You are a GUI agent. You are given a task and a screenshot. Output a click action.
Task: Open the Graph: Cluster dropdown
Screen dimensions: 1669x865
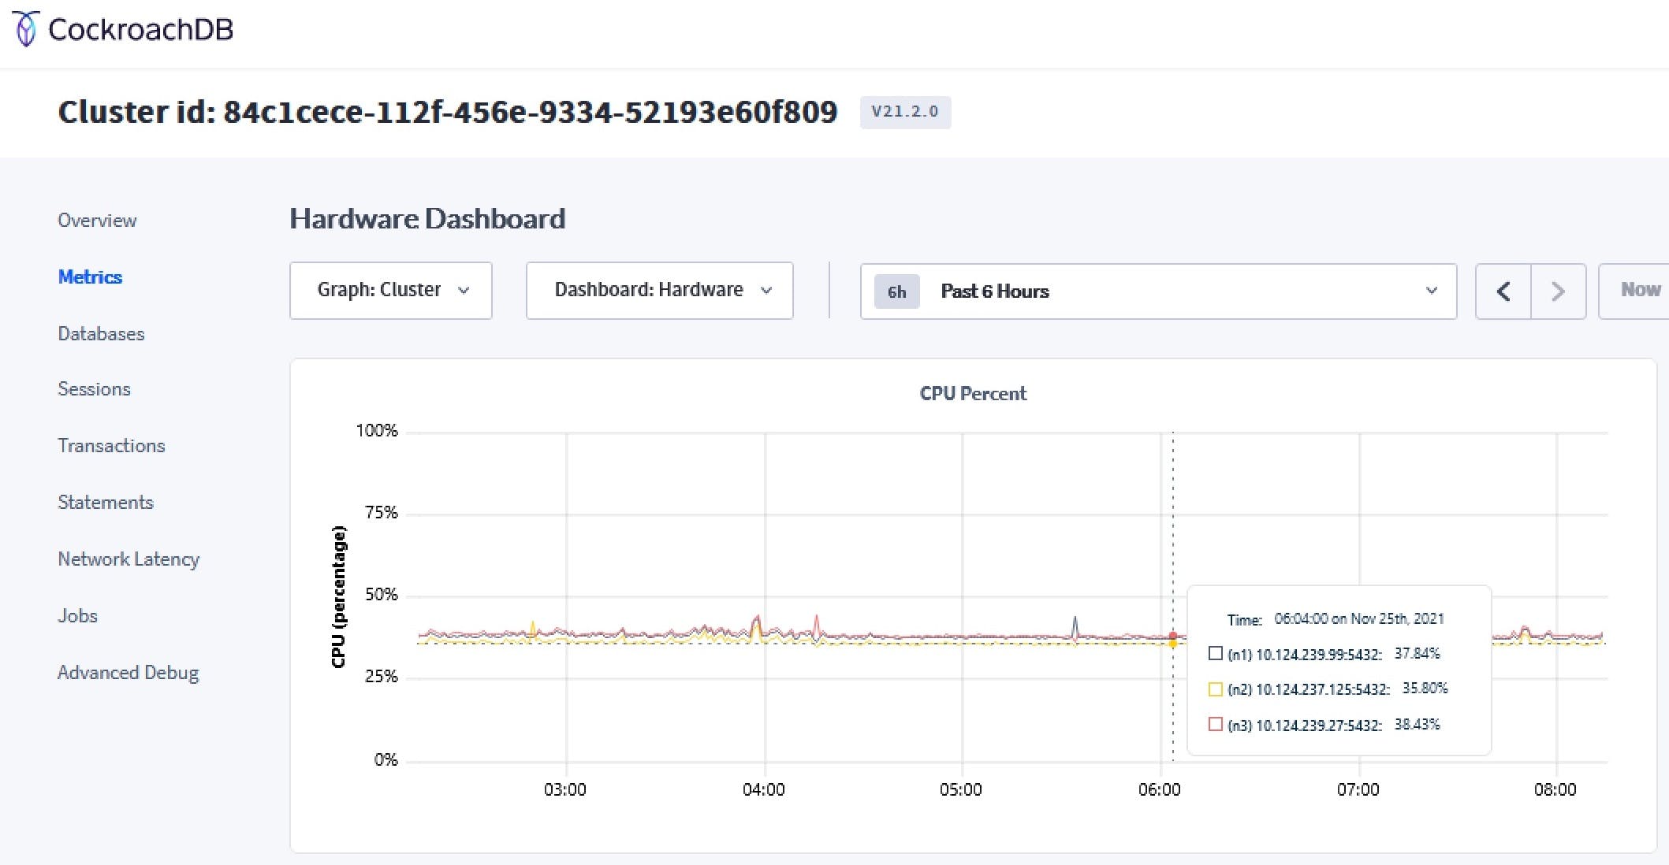pyautogui.click(x=391, y=291)
